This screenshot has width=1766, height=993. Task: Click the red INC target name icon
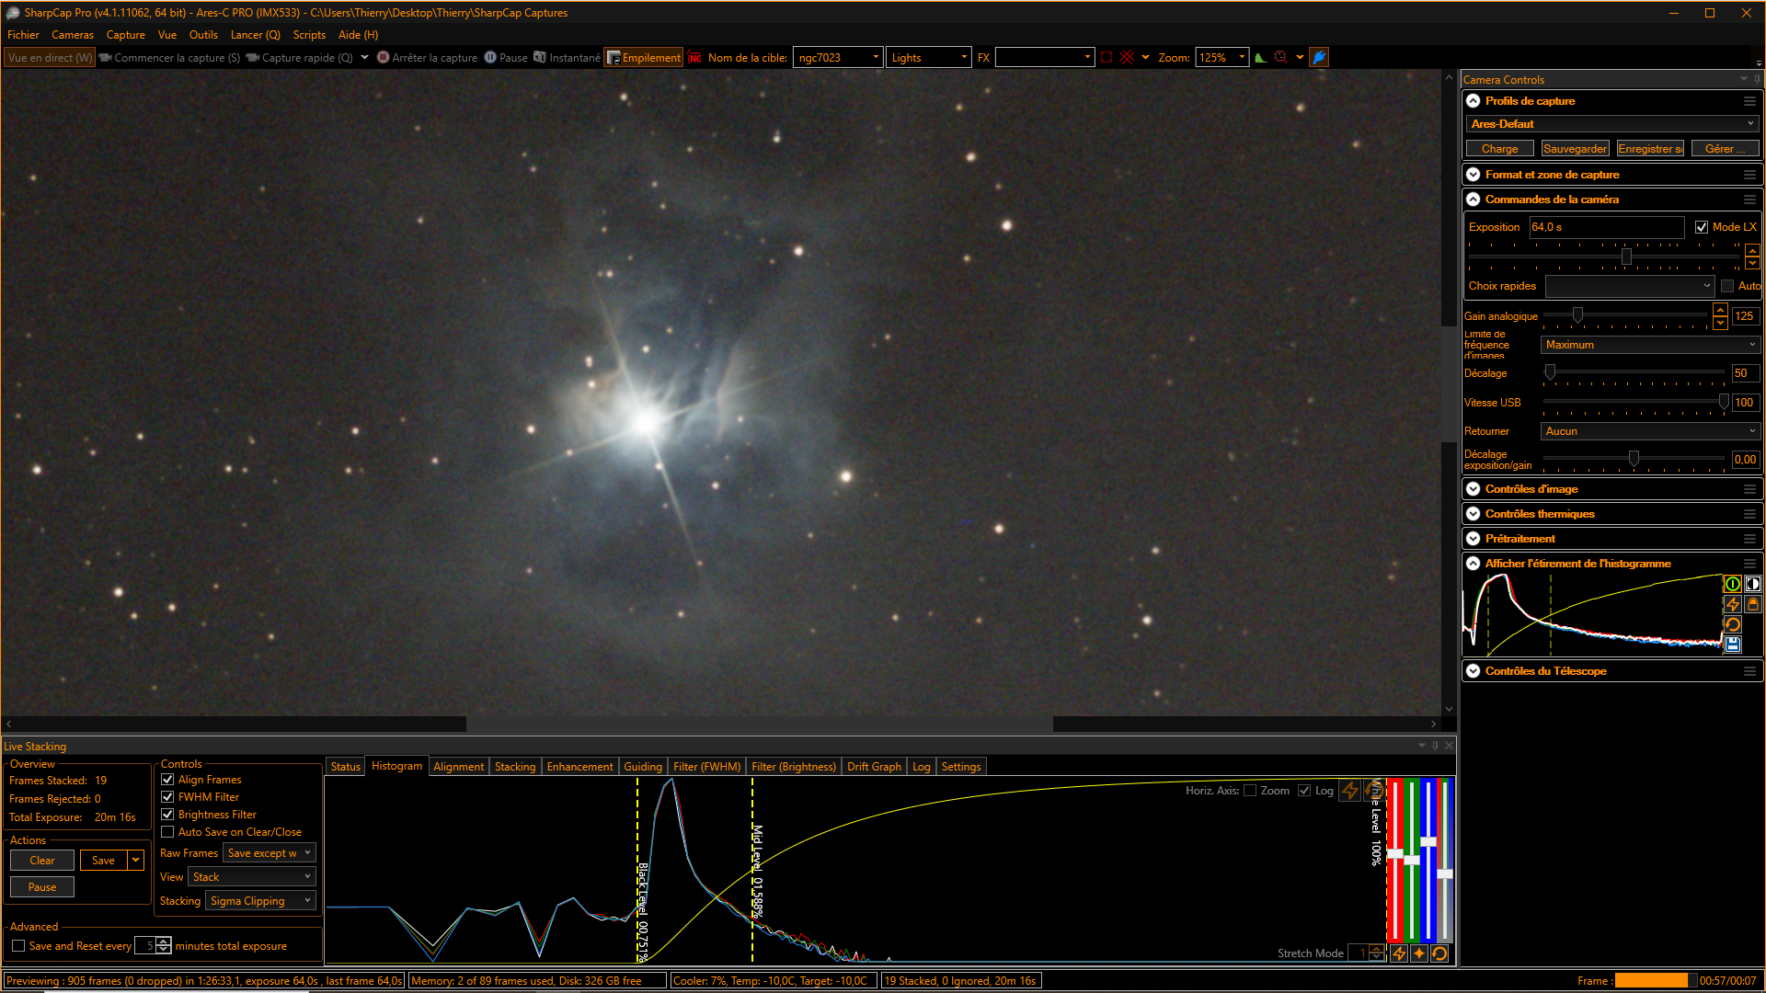694,57
